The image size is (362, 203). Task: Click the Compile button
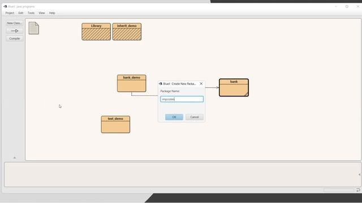coord(14,38)
